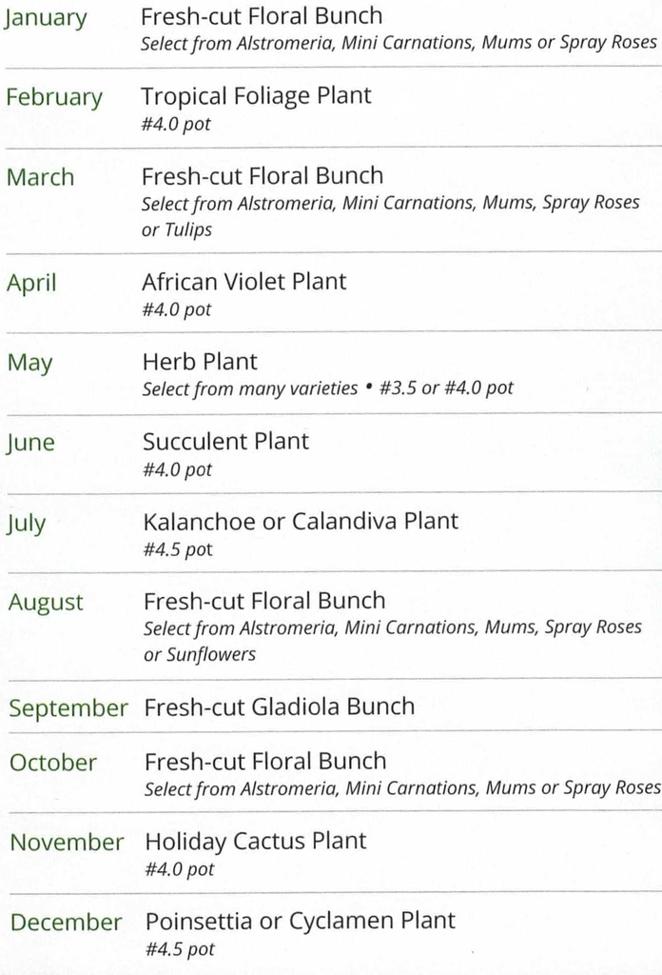
Task: Click the May month label
Action: point(29,364)
